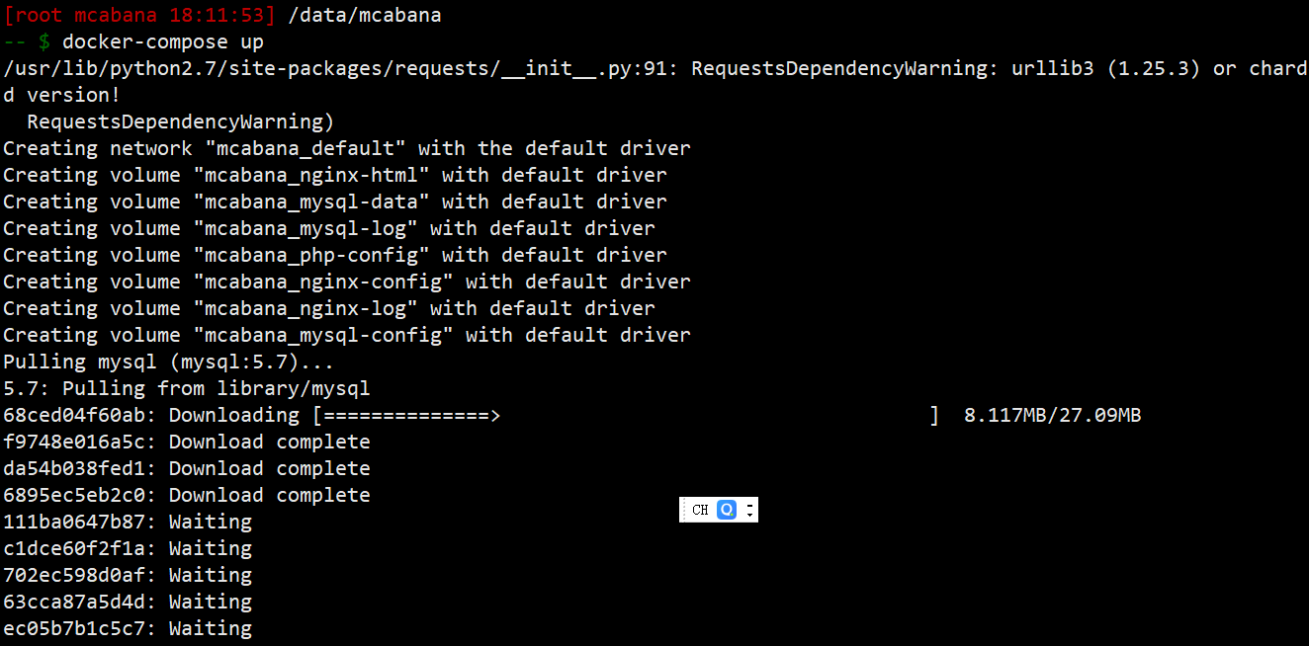
Task: Toggle the CH language indicator
Action: tap(700, 510)
